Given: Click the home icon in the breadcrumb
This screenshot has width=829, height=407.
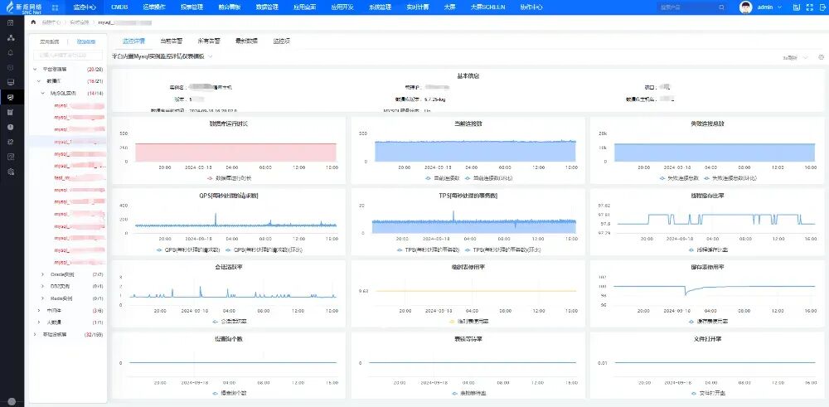Looking at the screenshot, I should pos(33,22).
